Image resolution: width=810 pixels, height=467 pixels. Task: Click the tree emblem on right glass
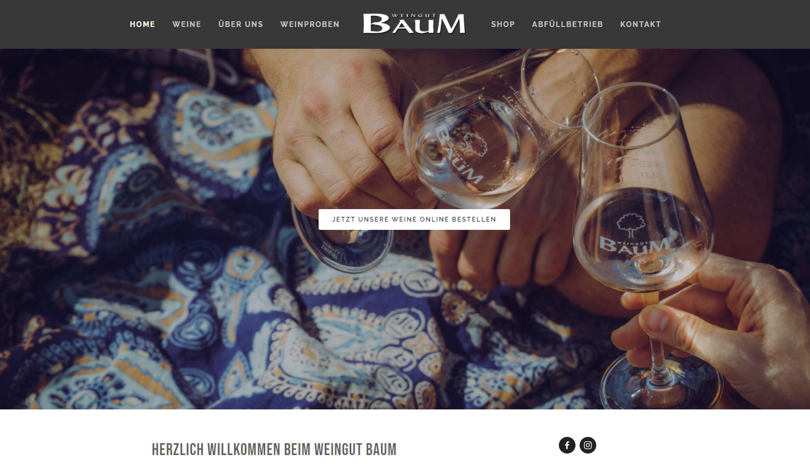coord(630,226)
